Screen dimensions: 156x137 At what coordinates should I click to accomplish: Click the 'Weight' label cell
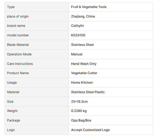pyautogui.click(x=12, y=111)
